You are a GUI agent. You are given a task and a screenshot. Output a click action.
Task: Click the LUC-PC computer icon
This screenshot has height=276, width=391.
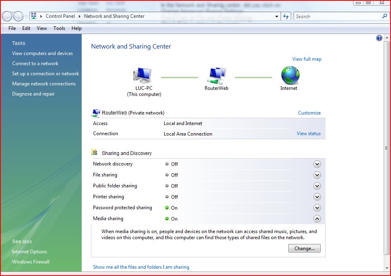pyautogui.click(x=142, y=75)
